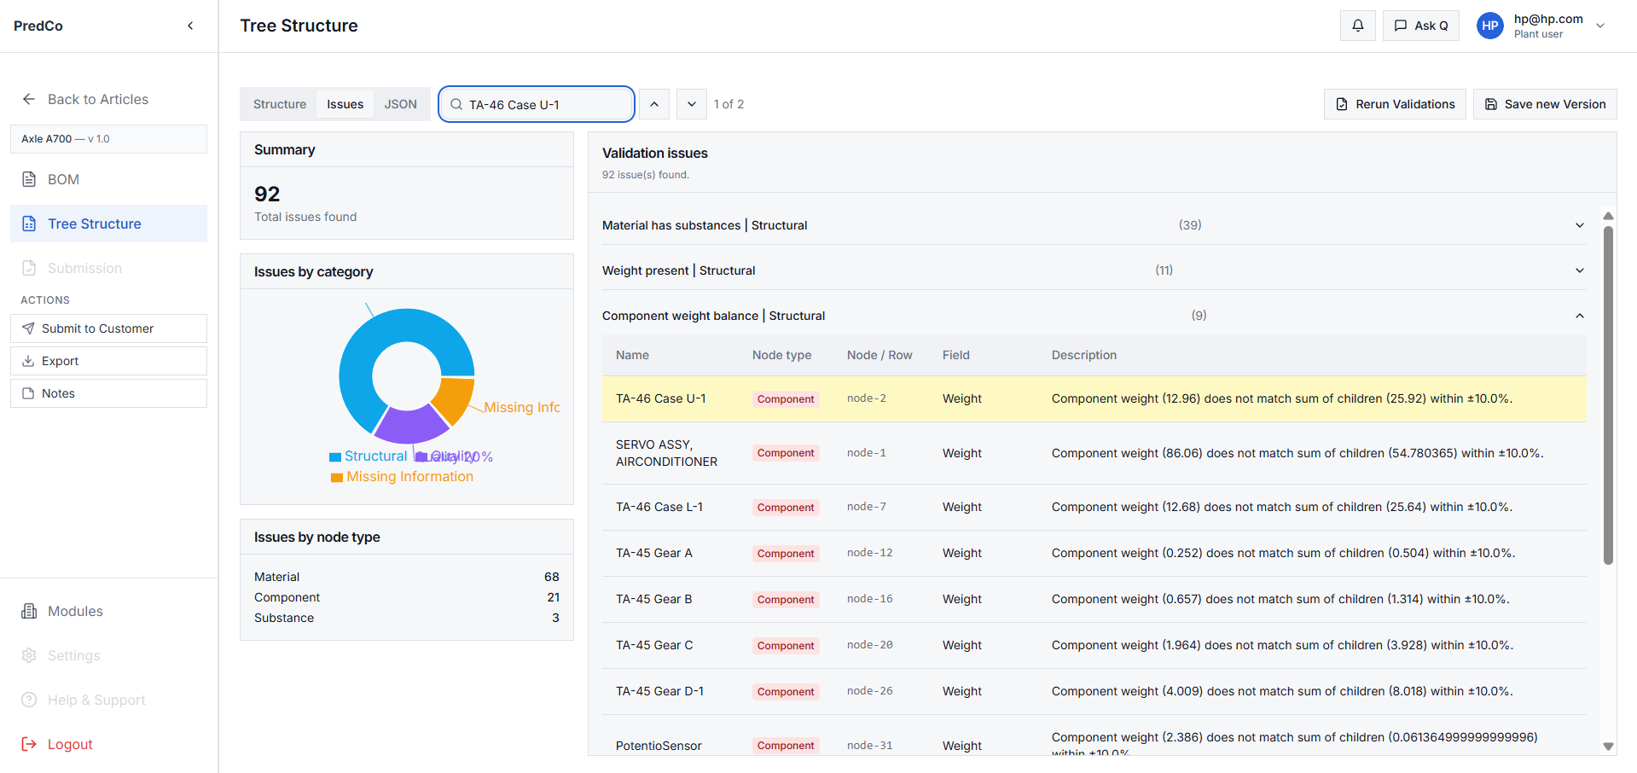Click Rerun Validations button
Screen dimensions: 1637x773
(1395, 104)
